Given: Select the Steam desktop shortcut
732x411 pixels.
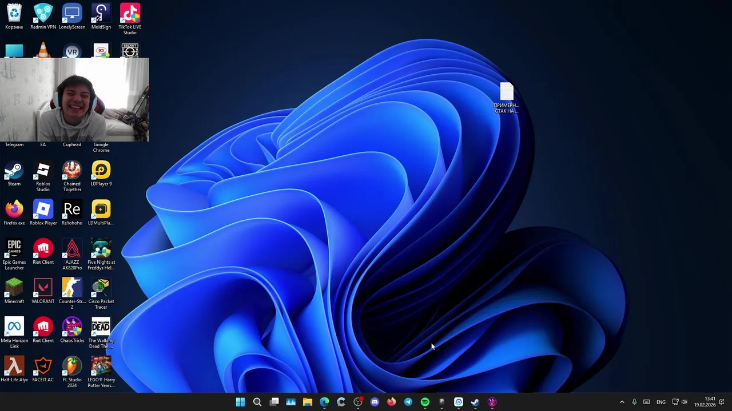Looking at the screenshot, I should coord(14,174).
